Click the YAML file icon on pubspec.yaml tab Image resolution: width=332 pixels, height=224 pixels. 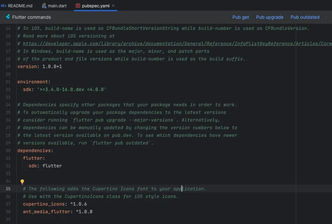[78, 6]
